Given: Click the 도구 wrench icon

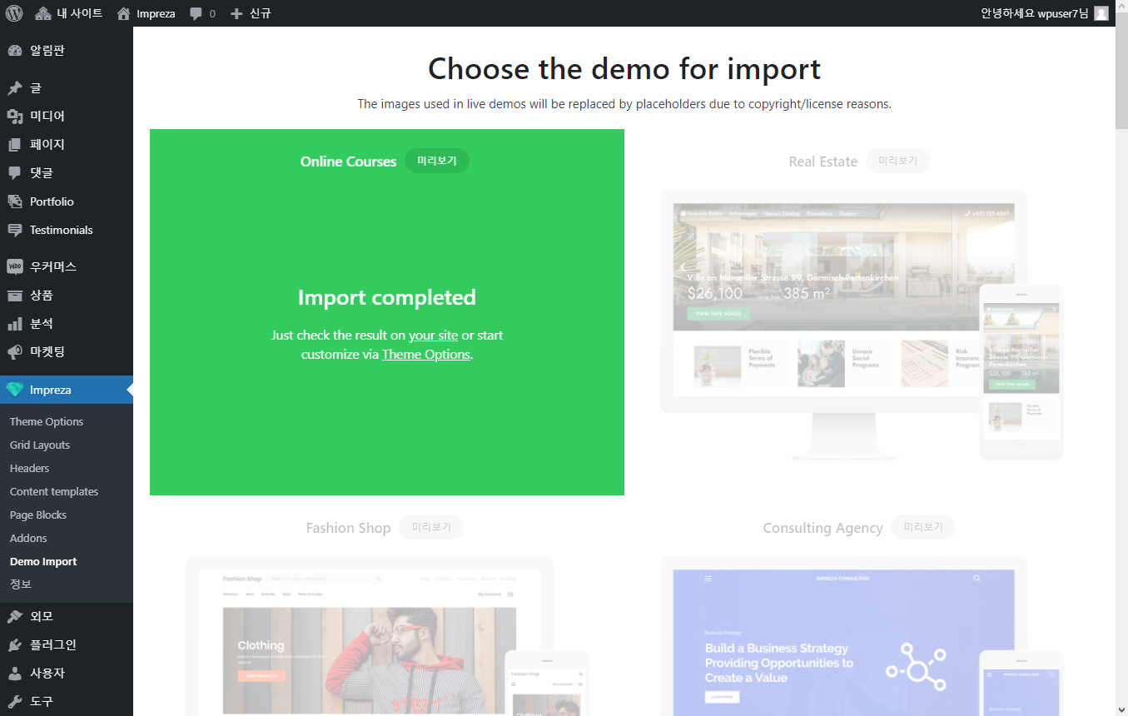Looking at the screenshot, I should (x=15, y=702).
